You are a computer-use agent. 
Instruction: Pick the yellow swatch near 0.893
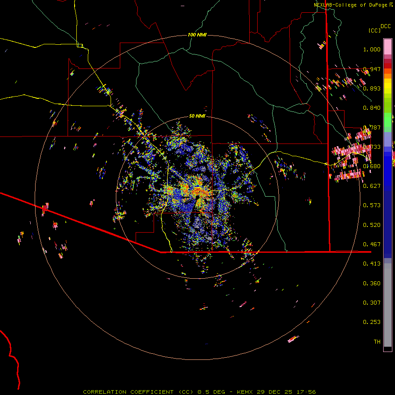click(388, 86)
